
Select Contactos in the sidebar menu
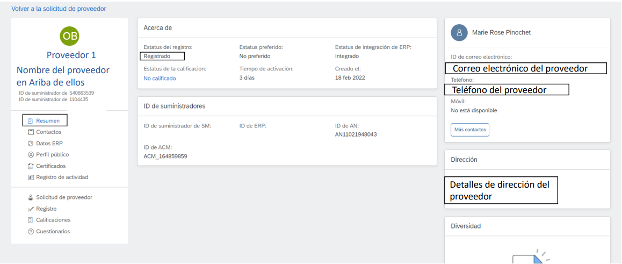[x=48, y=132]
